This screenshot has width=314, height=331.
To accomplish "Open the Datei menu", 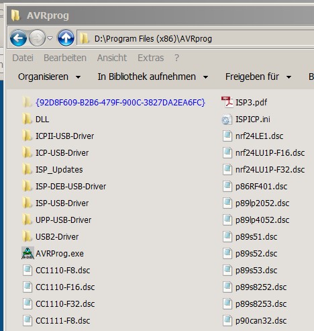I will [23, 58].
